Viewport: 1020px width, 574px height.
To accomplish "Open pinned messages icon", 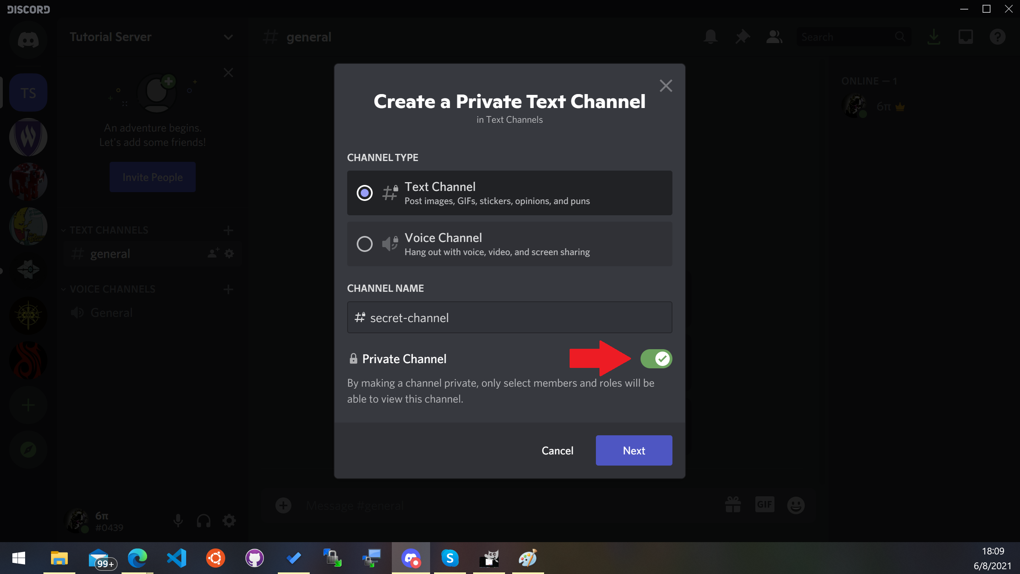I will (742, 37).
